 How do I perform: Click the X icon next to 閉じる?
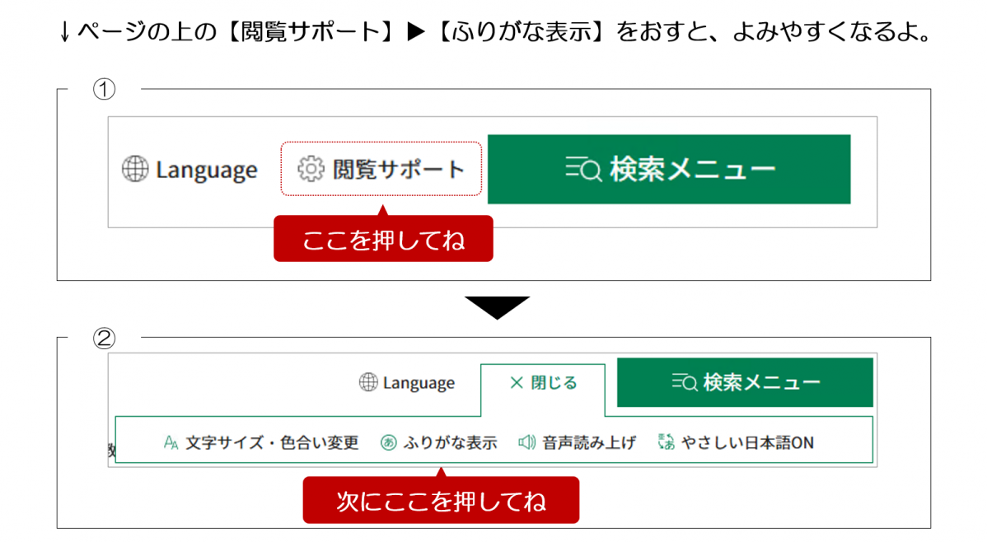[517, 383]
